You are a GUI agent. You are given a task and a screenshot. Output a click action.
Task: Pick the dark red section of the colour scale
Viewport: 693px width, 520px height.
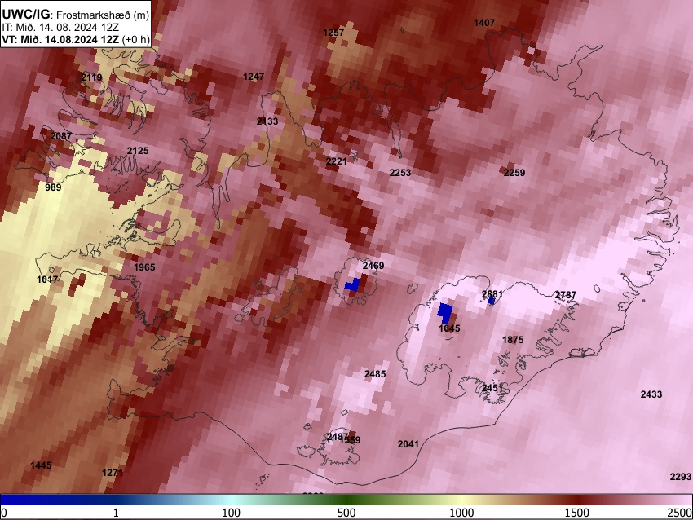point(579,500)
